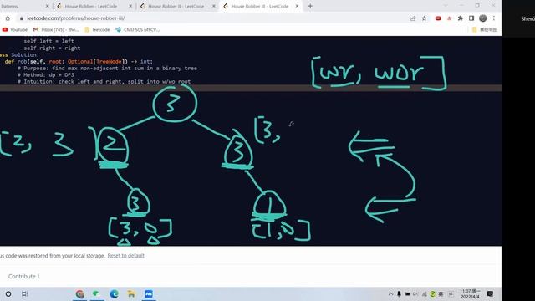Image resolution: width=535 pixels, height=301 pixels.
Task: Open Chrome from the taskbar
Action: pyautogui.click(x=80, y=293)
